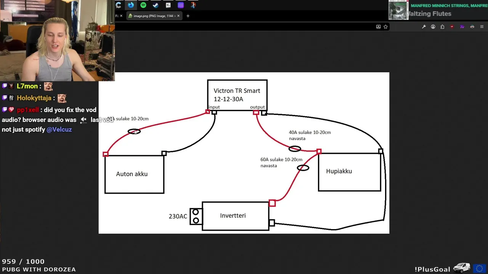Click the Victron TR Smart box in the image
This screenshot has height=274, width=488.
point(237,95)
